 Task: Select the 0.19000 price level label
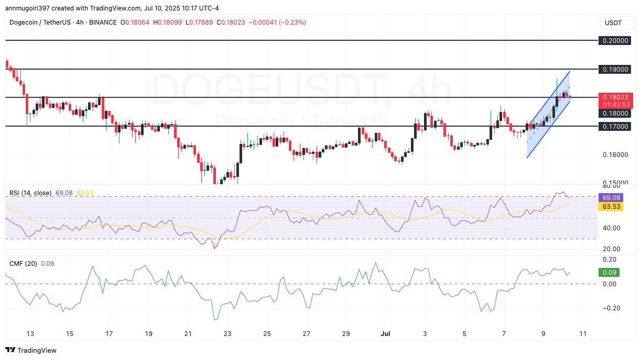point(615,69)
